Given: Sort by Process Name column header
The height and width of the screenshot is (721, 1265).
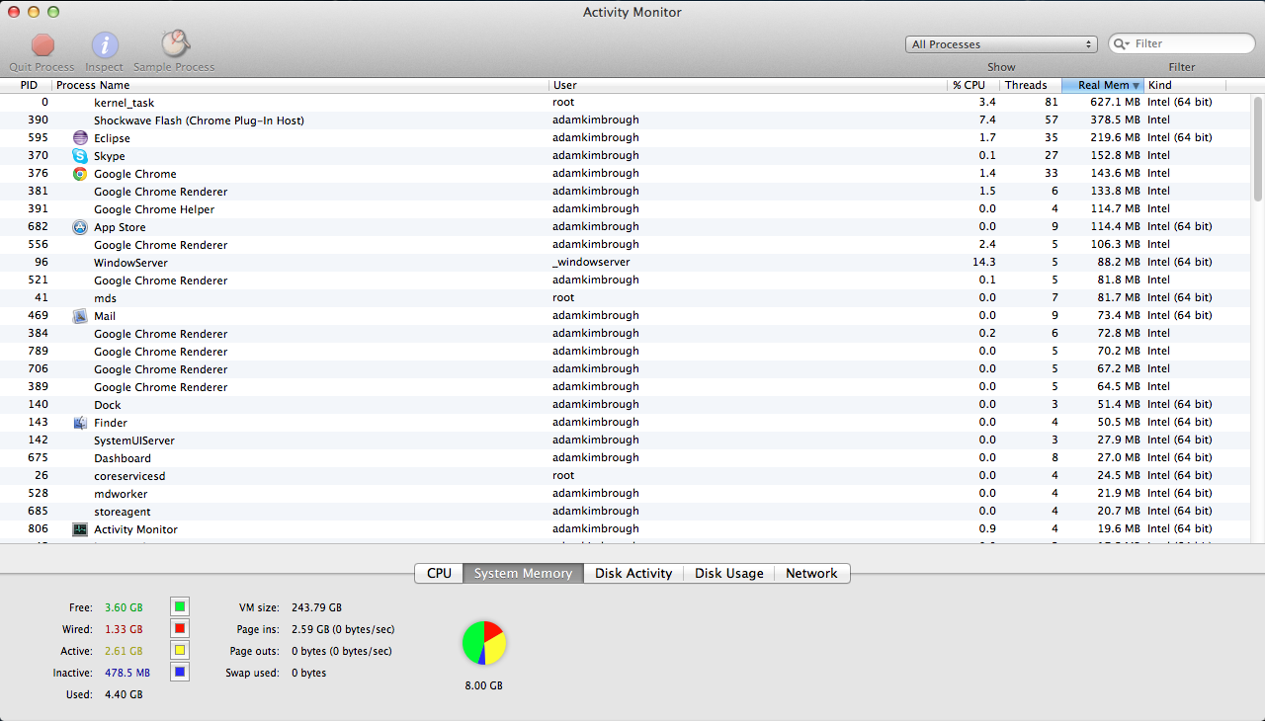Looking at the screenshot, I should [x=300, y=85].
